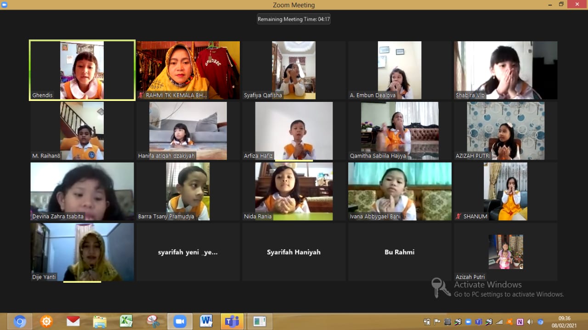Open the taskbar clock and date
Image resolution: width=588 pixels, height=330 pixels.
pos(564,321)
